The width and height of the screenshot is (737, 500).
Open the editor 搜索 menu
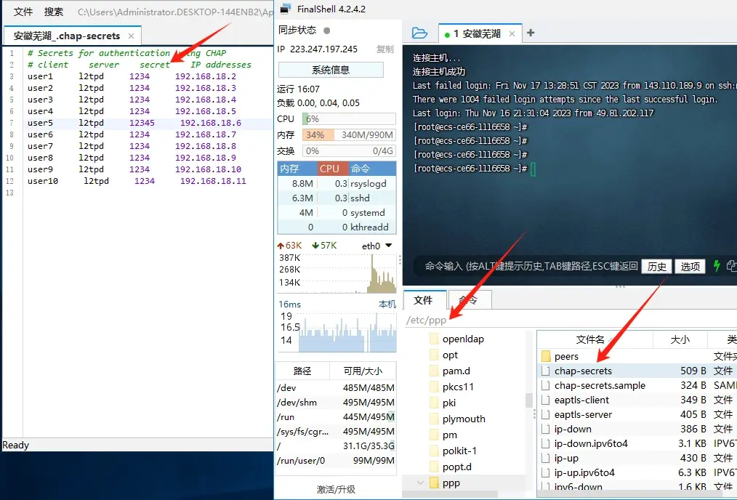click(x=54, y=12)
